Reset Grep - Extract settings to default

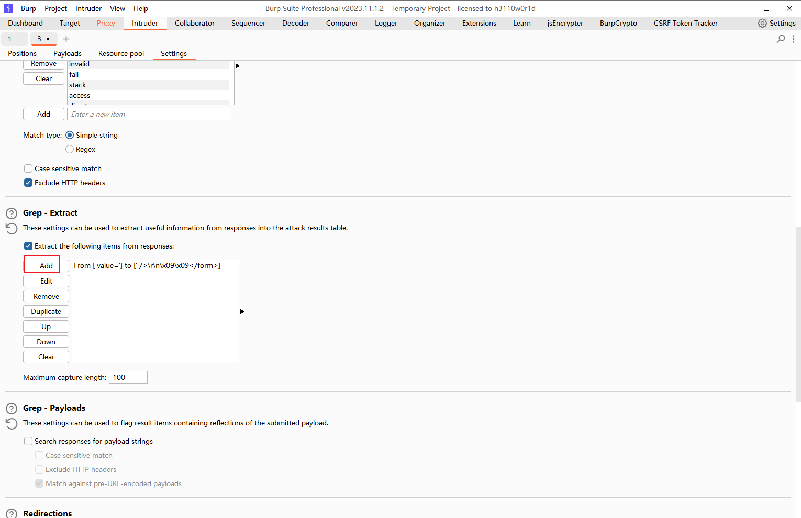click(11, 229)
